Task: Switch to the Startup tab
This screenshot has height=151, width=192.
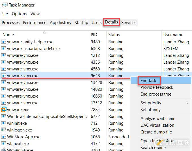Action: 81,23
